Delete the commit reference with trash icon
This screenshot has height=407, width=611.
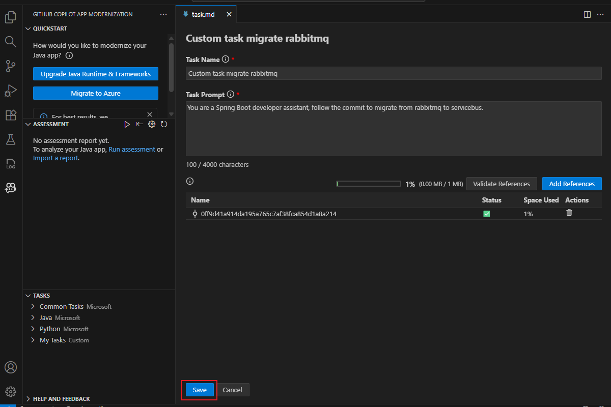pos(569,213)
